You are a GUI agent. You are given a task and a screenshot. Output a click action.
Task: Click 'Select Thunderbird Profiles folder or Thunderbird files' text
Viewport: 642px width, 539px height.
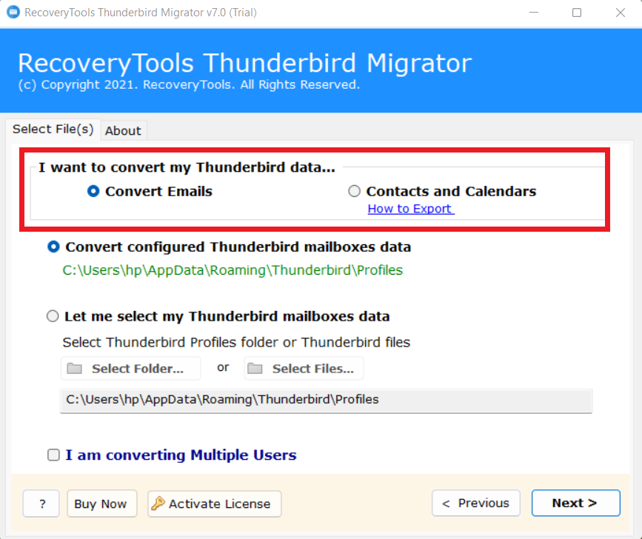click(x=236, y=342)
